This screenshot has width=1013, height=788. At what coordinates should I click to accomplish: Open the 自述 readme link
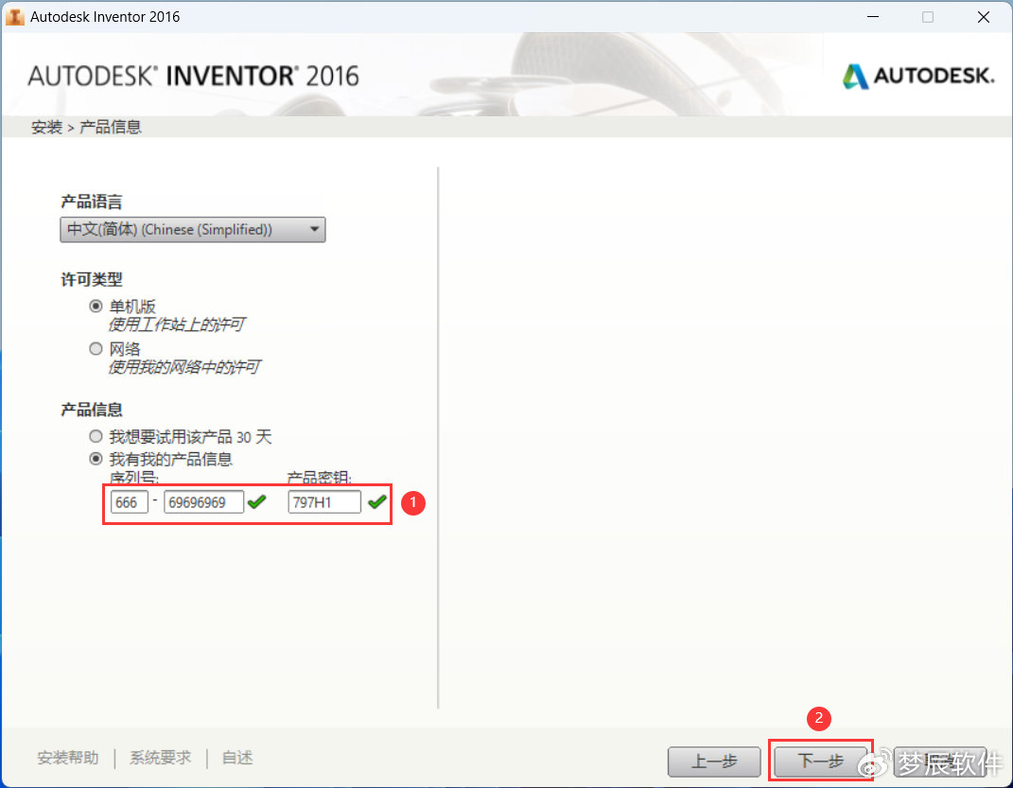237,758
